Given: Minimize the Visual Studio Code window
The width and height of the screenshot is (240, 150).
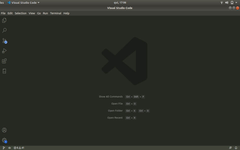Looking at the screenshot, I should point(230,8).
